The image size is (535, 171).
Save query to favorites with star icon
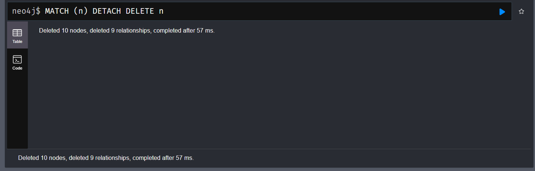[x=521, y=11]
